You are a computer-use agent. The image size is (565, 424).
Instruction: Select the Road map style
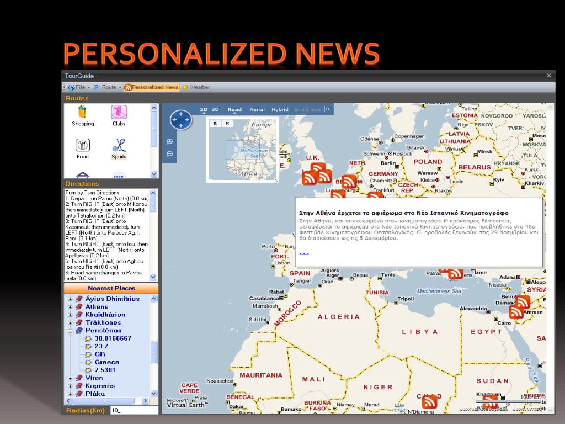[234, 109]
